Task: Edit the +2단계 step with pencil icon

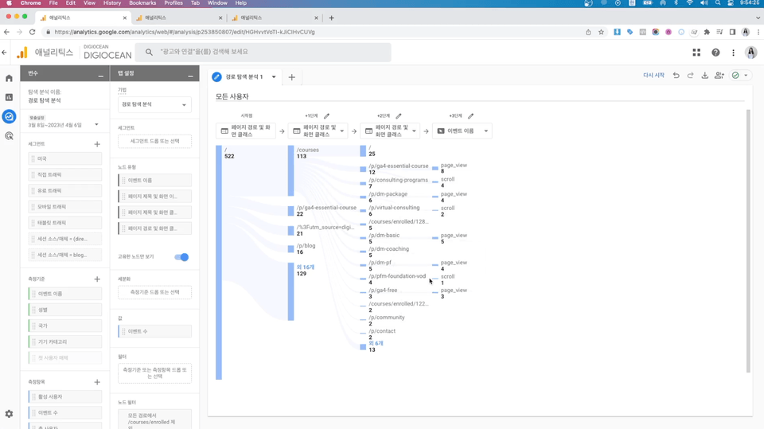Action: coord(399,116)
